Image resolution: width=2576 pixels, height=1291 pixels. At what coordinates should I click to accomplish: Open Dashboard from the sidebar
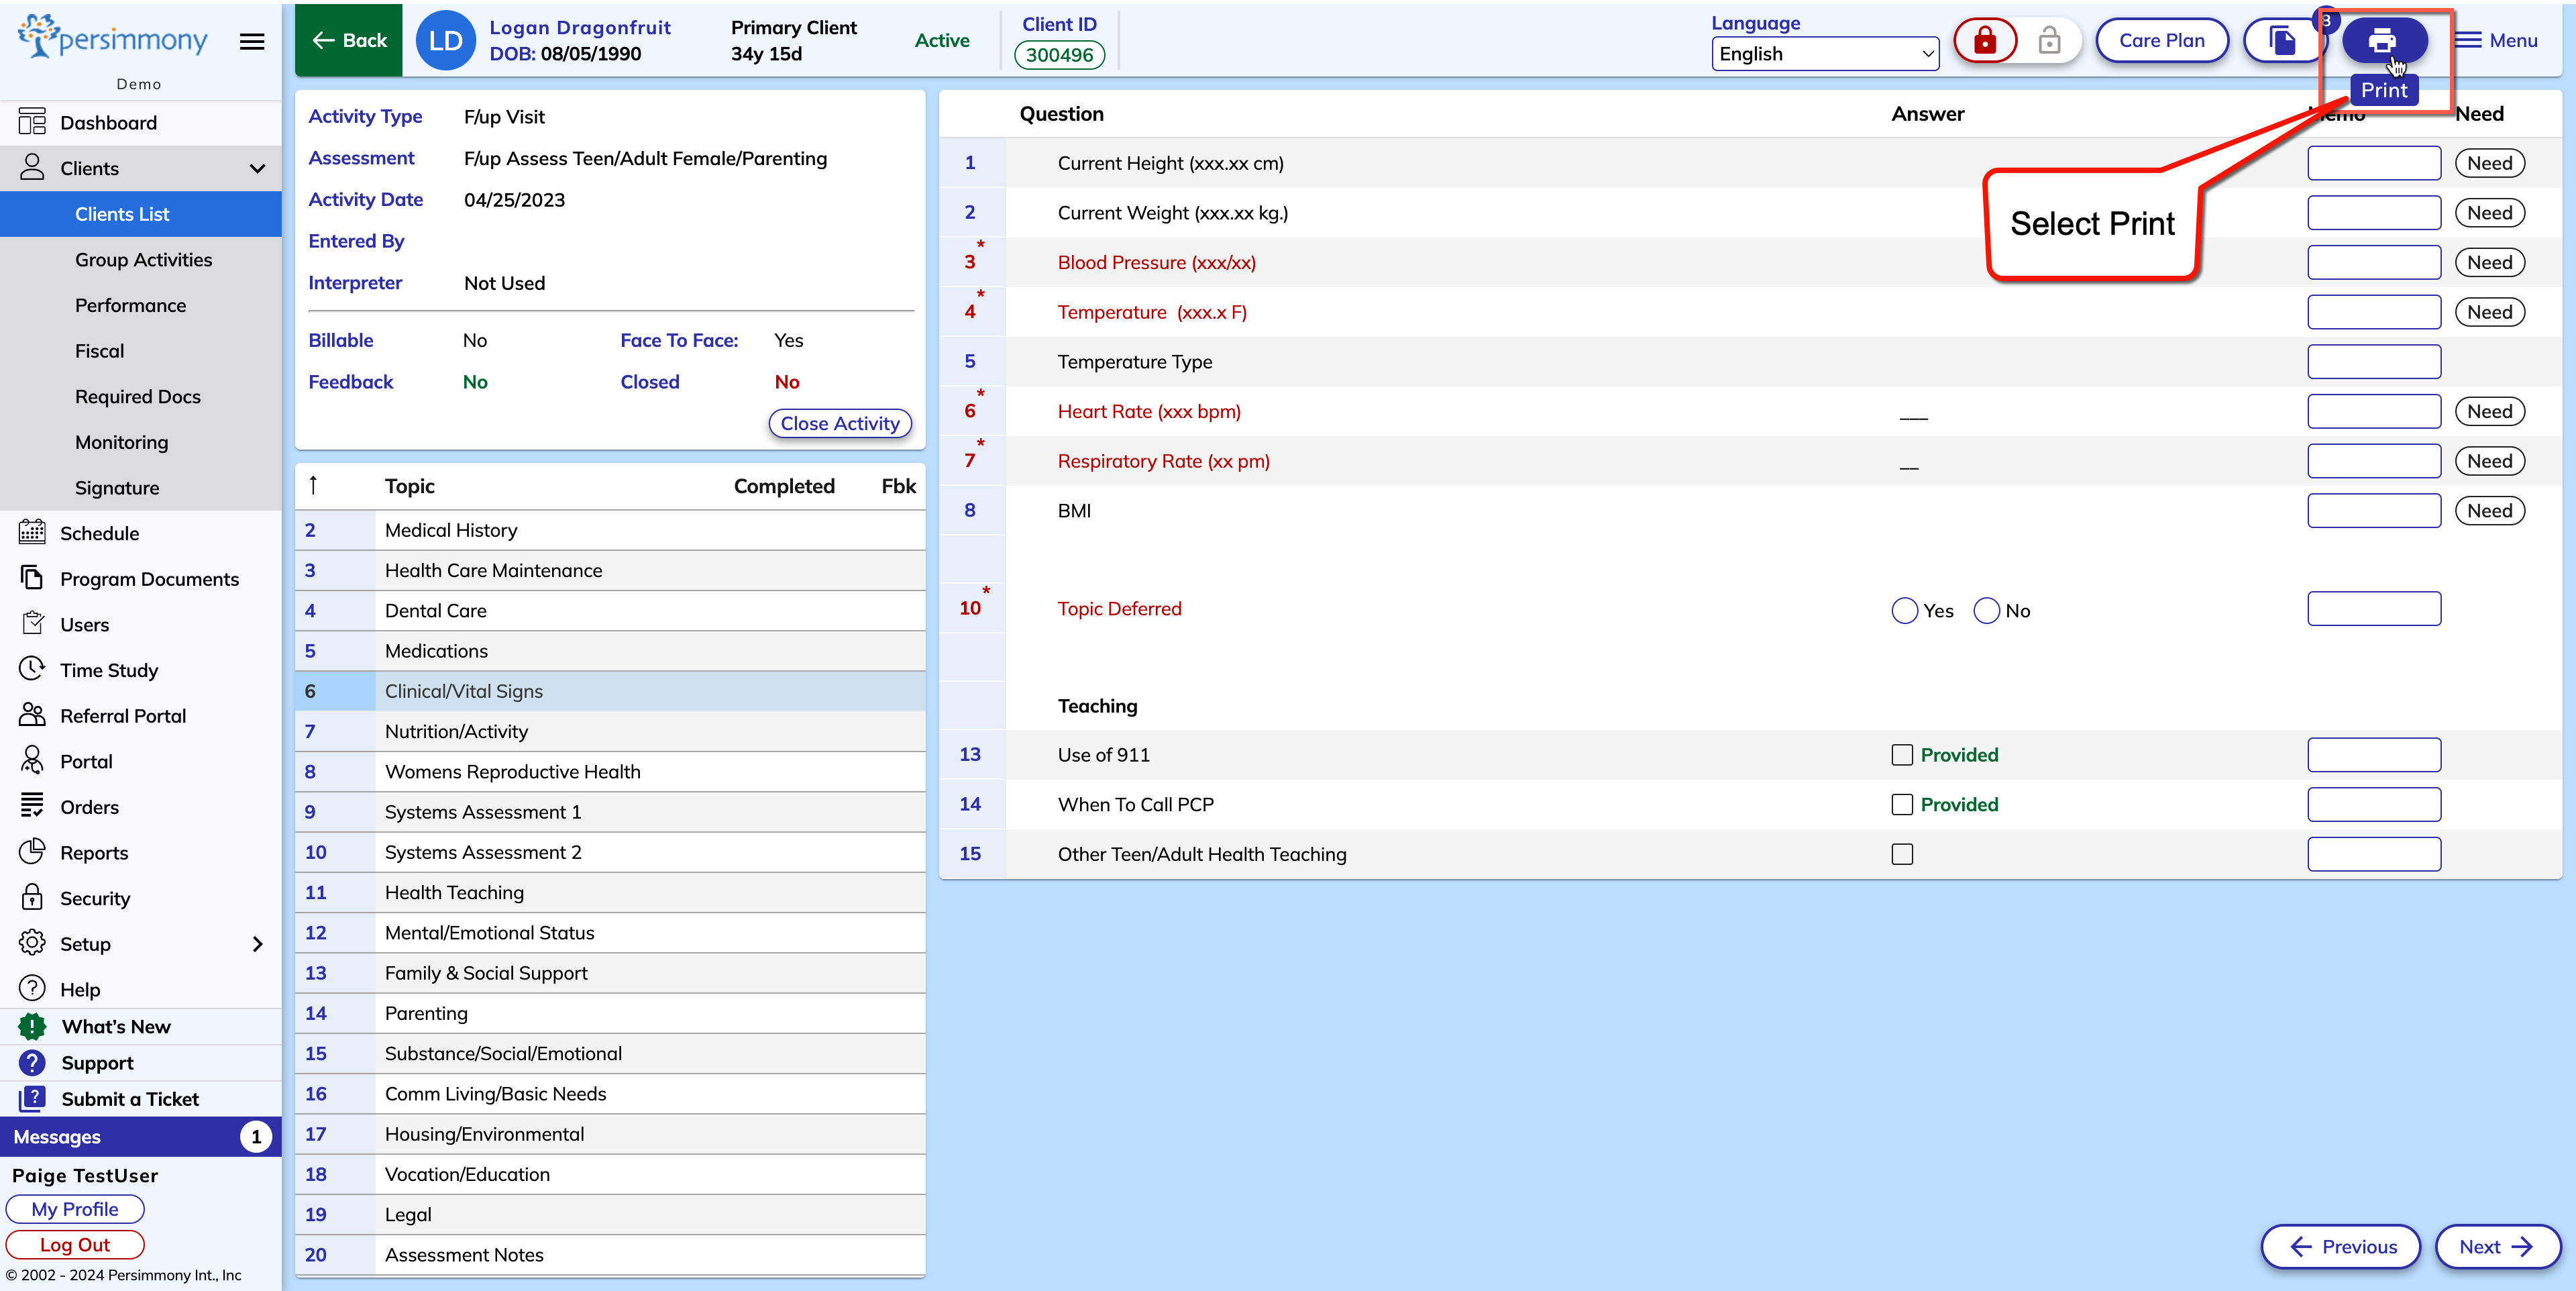(108, 123)
